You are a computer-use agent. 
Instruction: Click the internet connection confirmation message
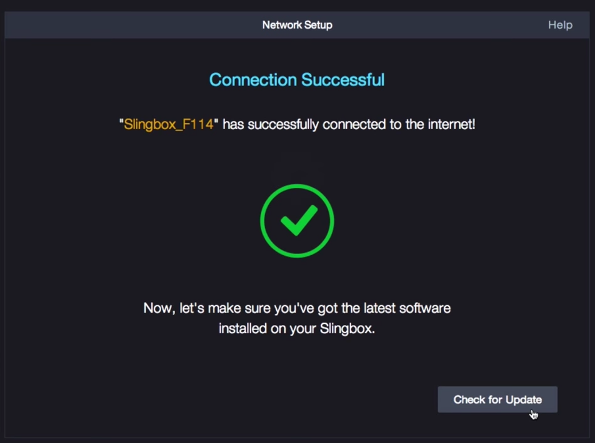(297, 124)
